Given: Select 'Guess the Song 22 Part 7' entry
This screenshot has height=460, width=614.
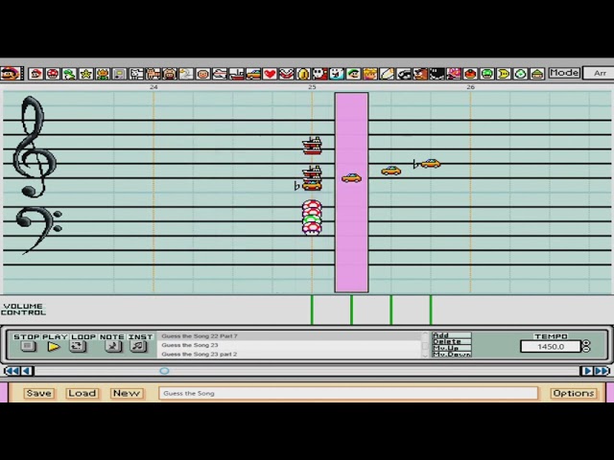Looking at the screenshot, I should point(289,336).
